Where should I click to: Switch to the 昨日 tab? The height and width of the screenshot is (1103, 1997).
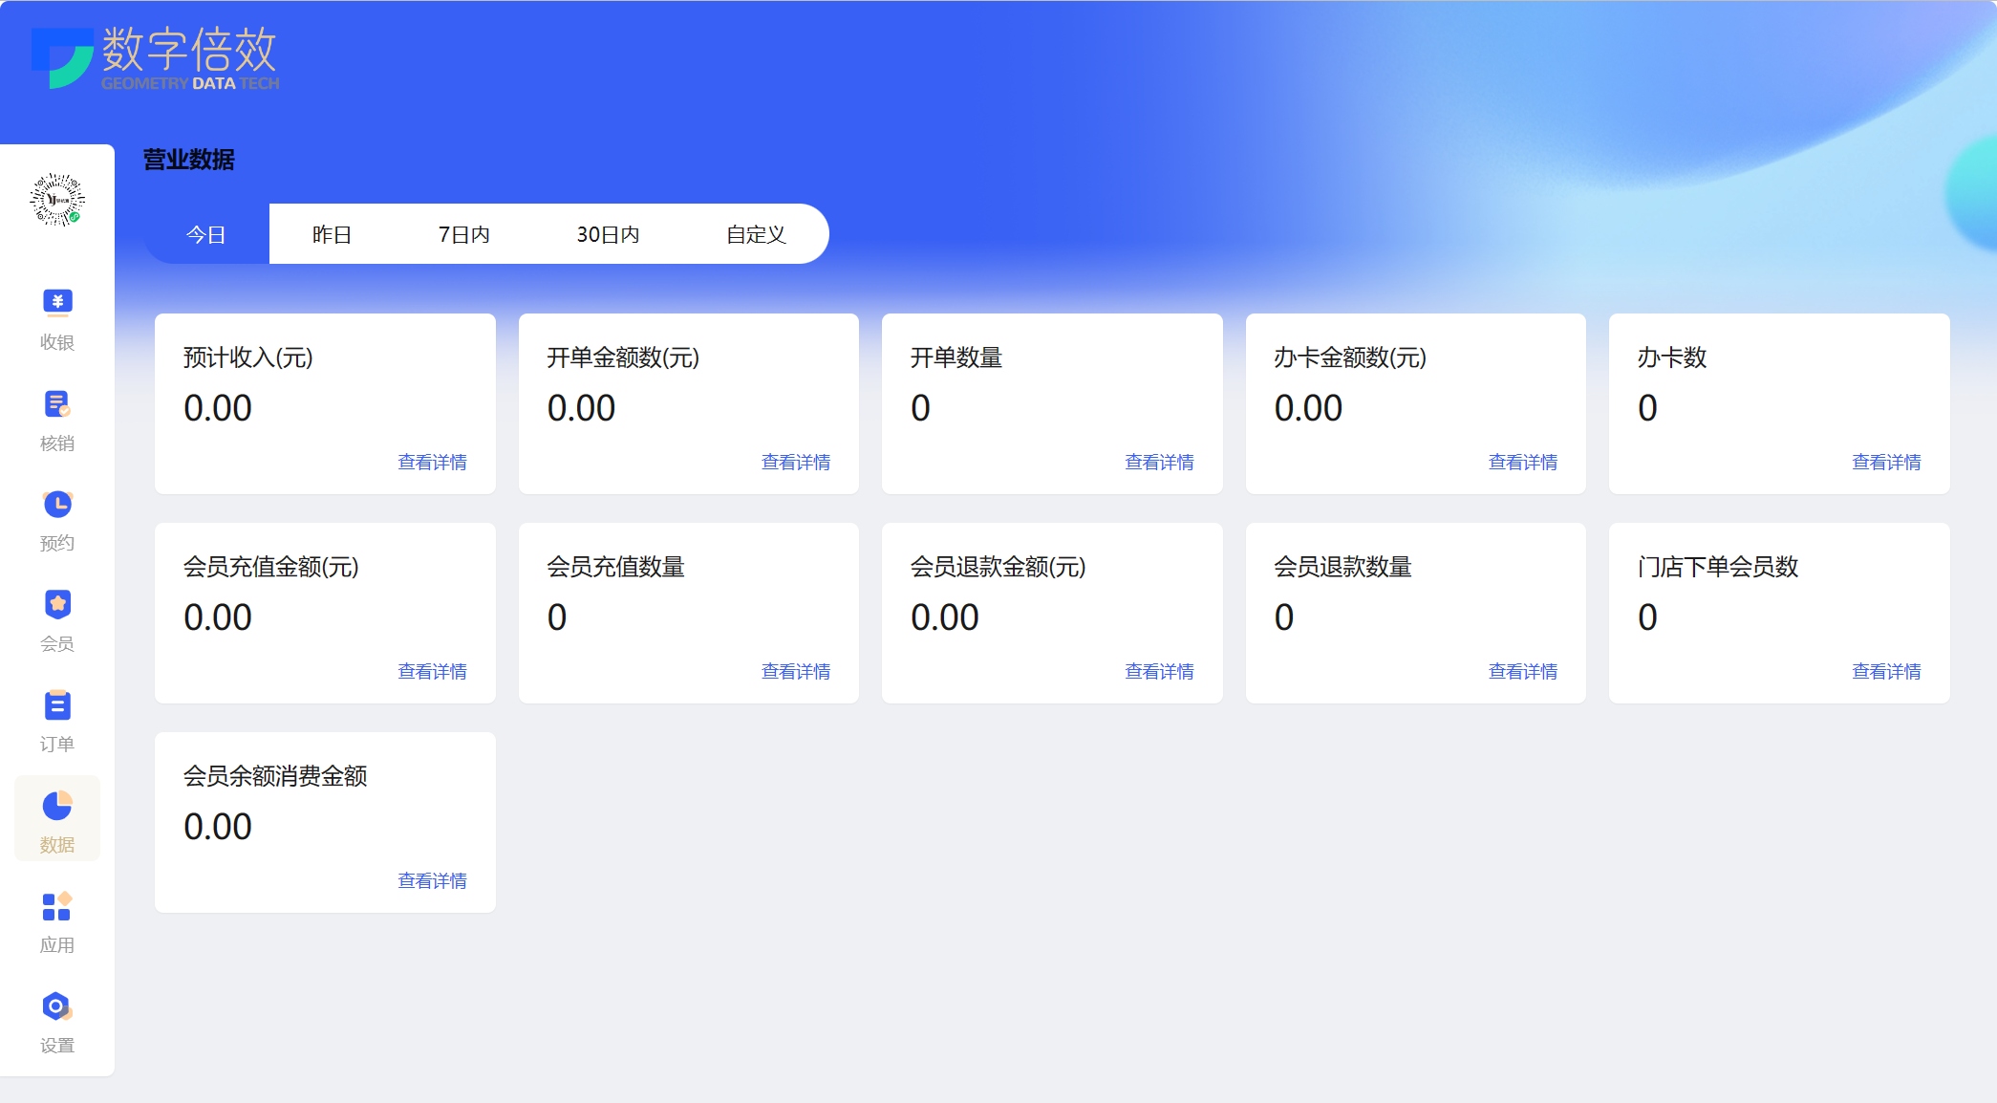[x=332, y=234]
